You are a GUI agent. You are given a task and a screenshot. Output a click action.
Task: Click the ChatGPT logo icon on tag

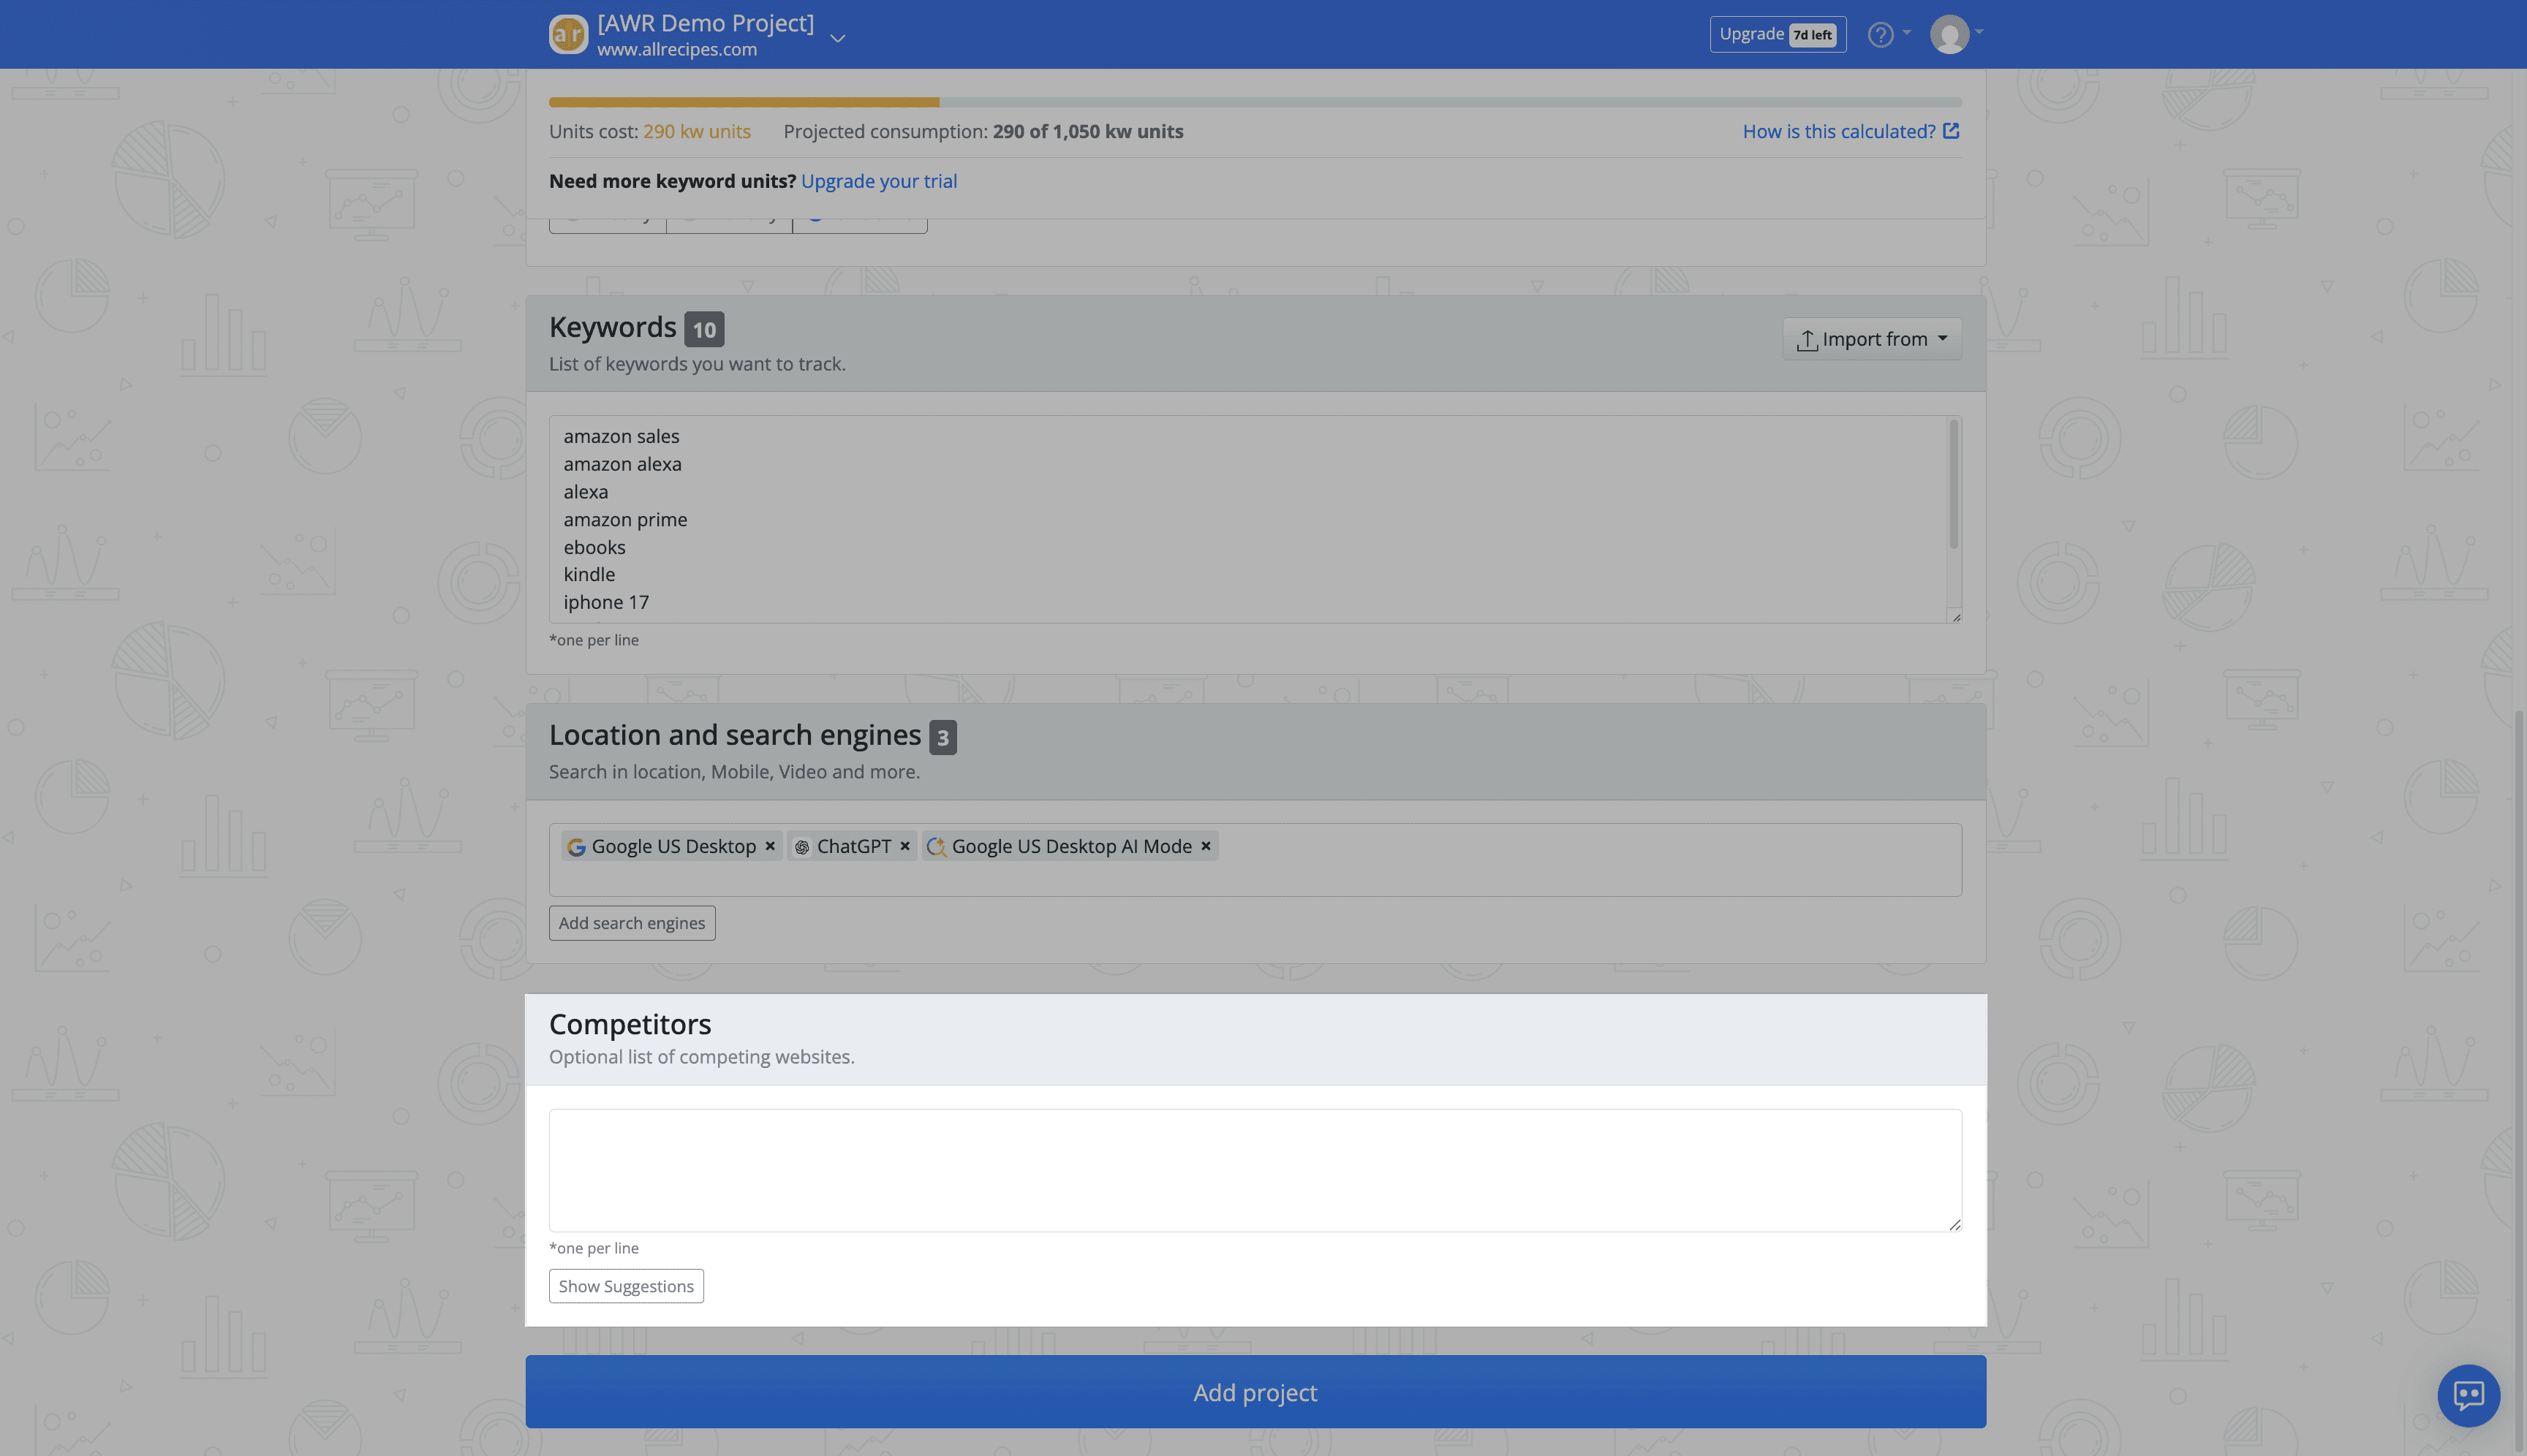(x=801, y=847)
